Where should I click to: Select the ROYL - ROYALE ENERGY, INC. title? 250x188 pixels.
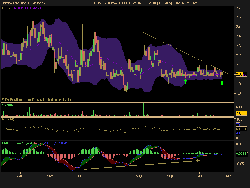[119, 3]
